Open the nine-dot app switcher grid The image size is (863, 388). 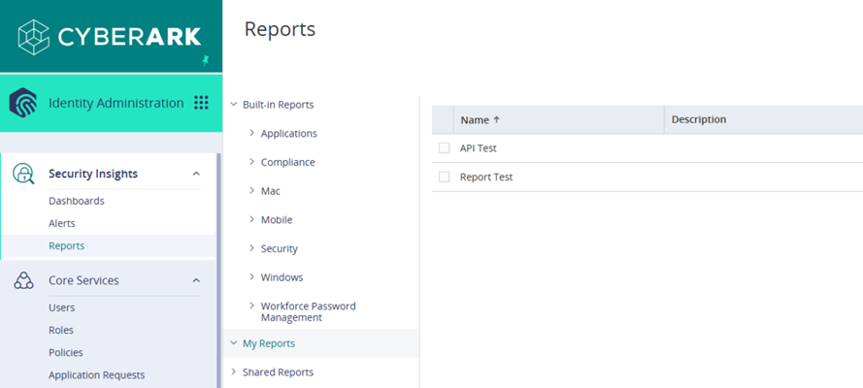tap(202, 103)
